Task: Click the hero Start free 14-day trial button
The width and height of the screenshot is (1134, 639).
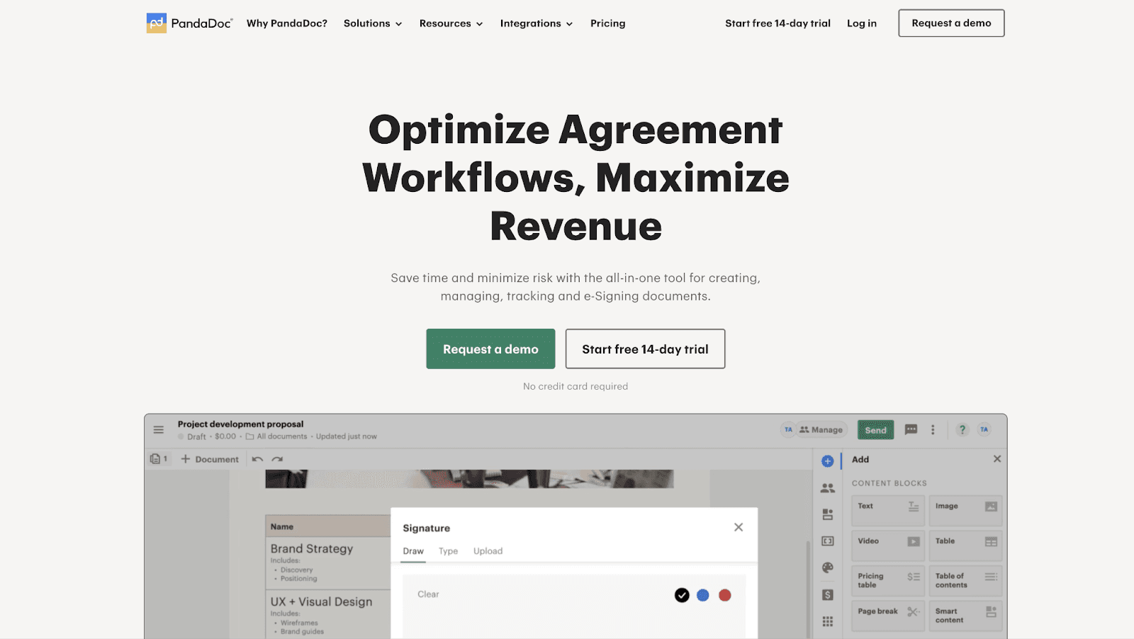Action: (x=645, y=349)
